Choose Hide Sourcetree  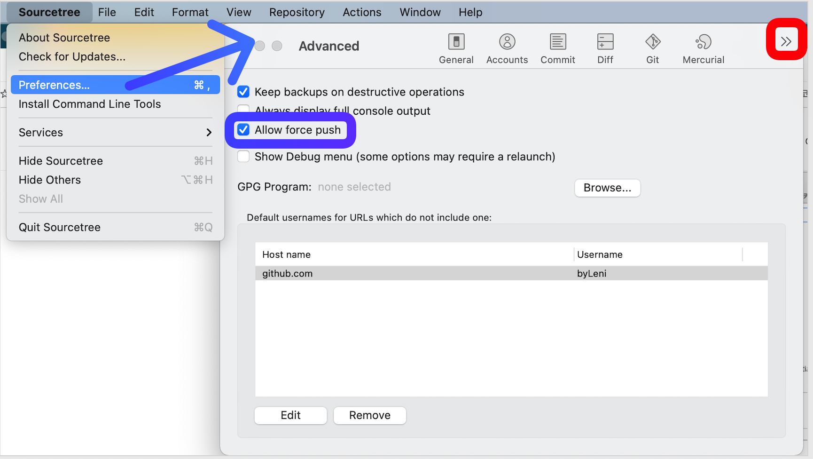pos(115,161)
